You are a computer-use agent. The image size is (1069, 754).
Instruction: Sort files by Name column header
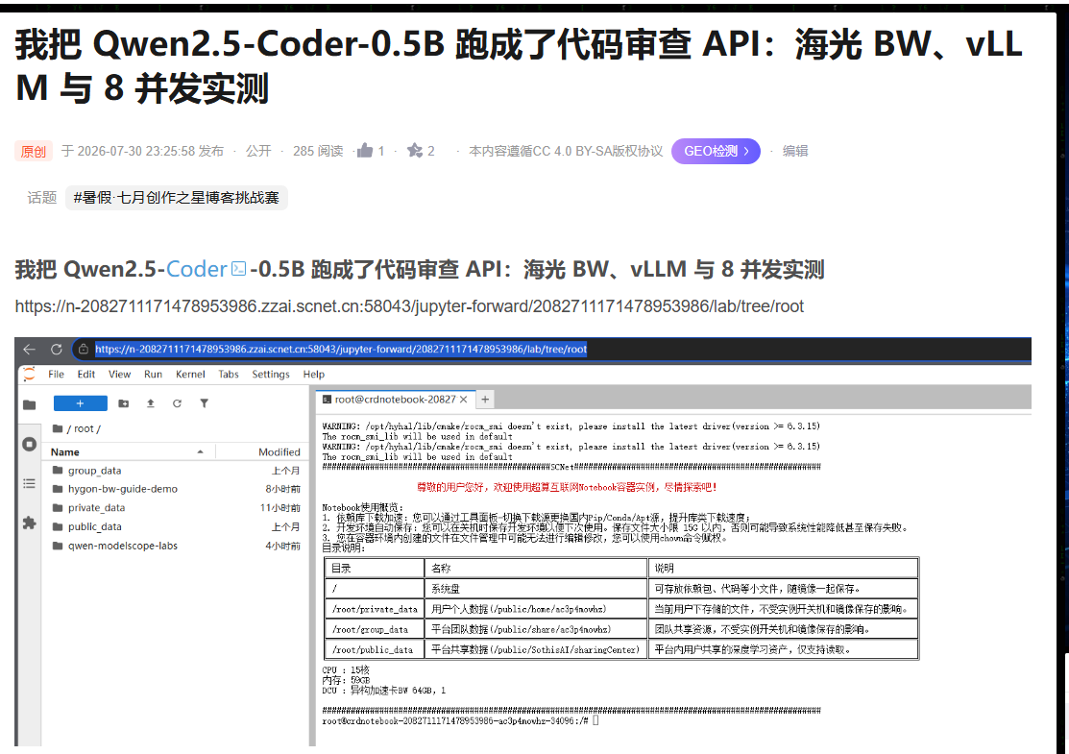point(64,452)
